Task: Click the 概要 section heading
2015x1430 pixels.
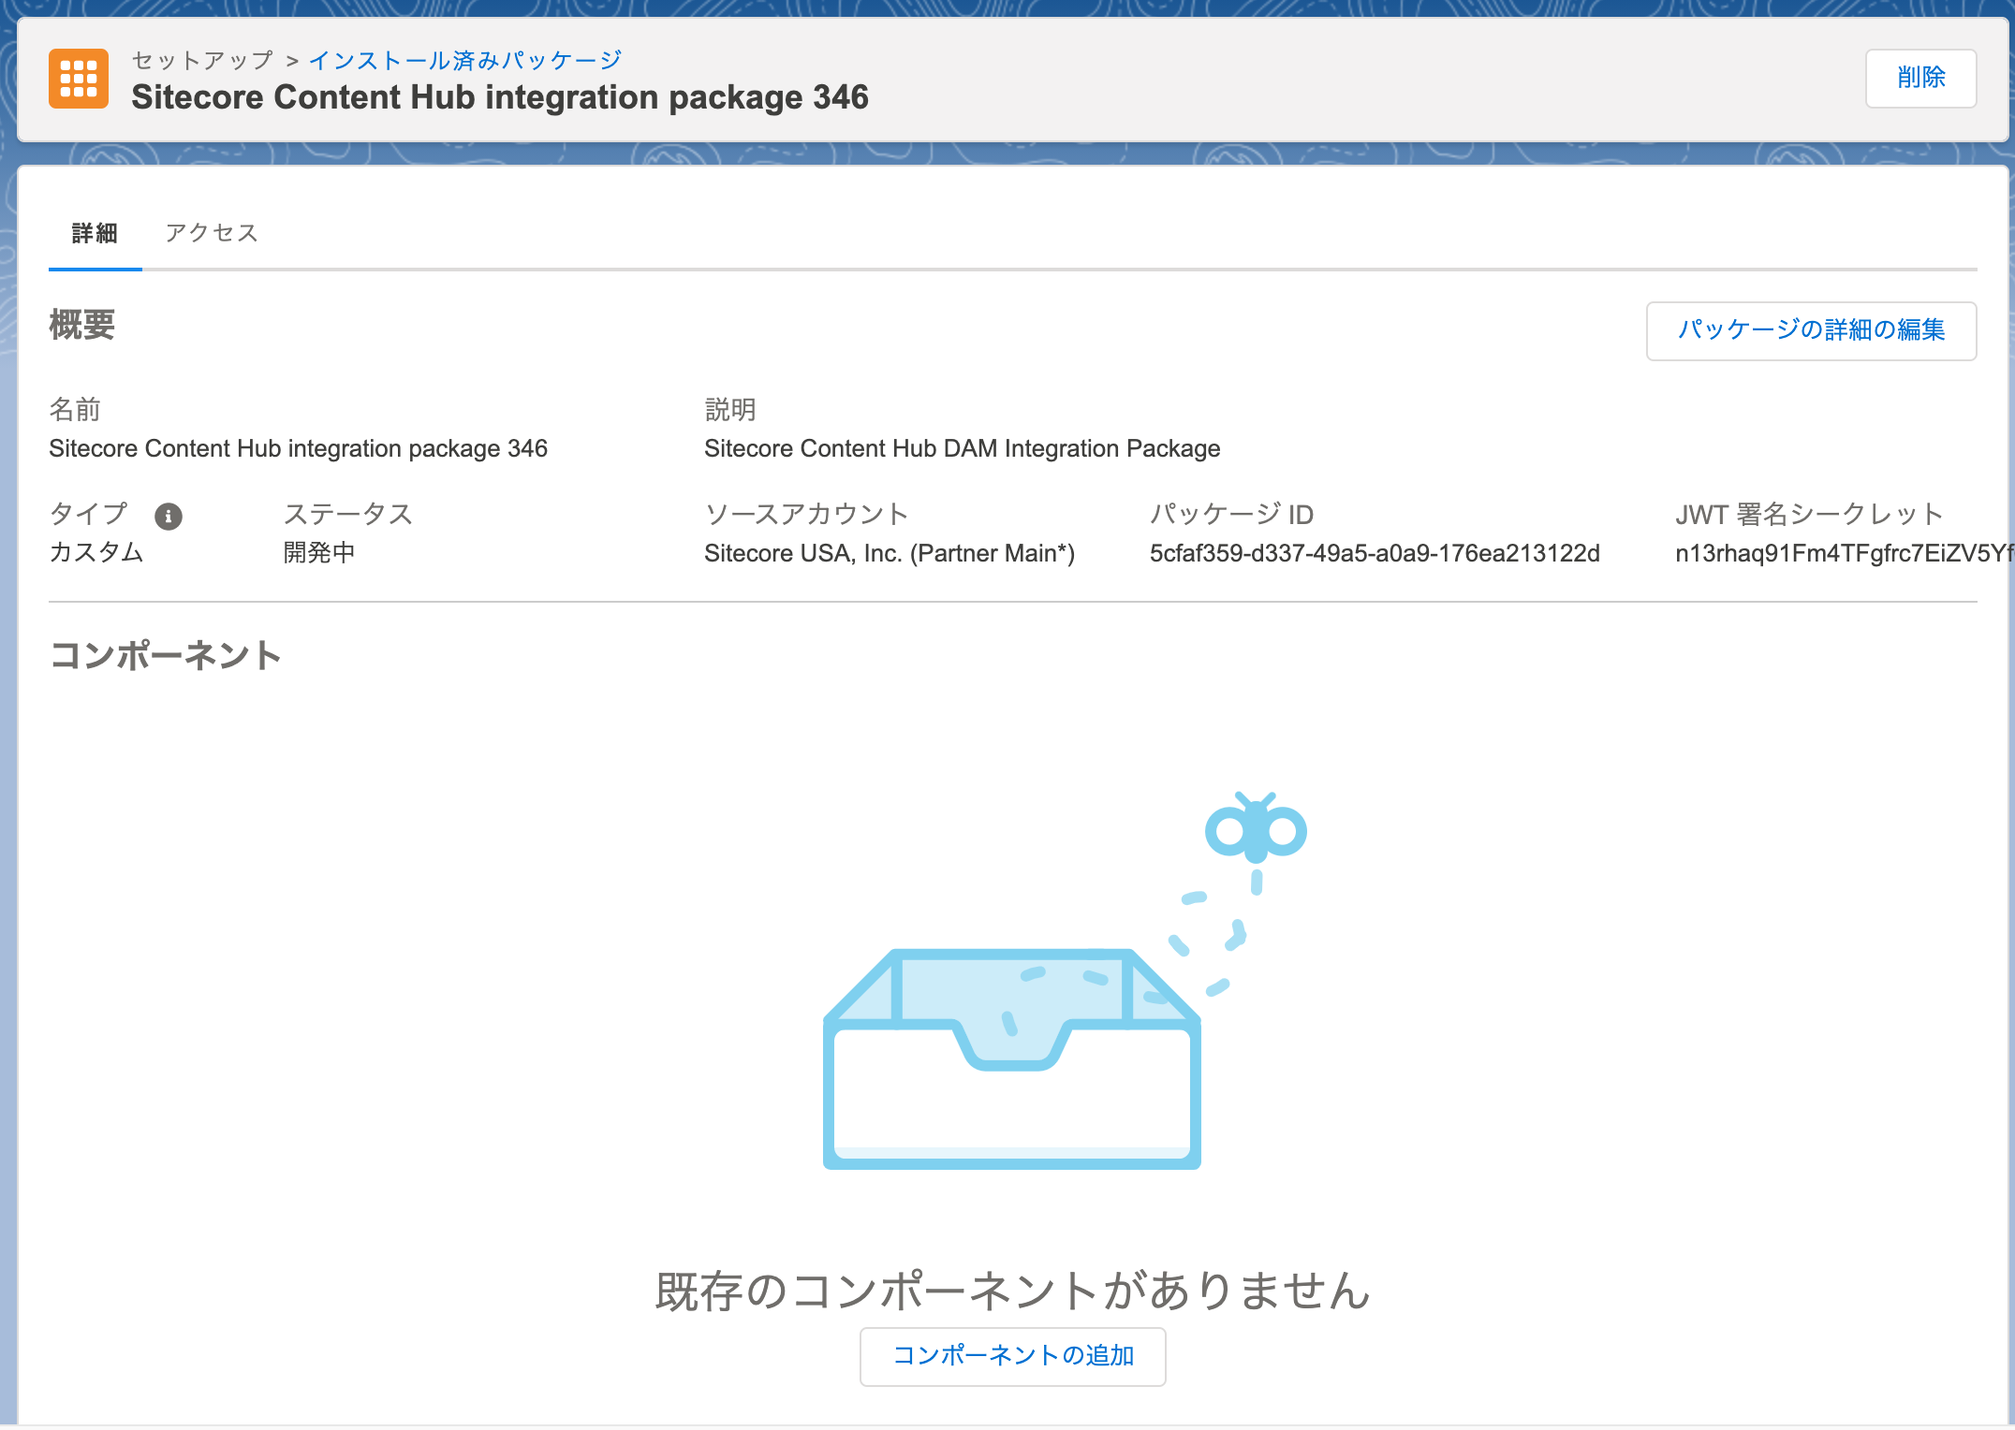Action: click(x=82, y=325)
